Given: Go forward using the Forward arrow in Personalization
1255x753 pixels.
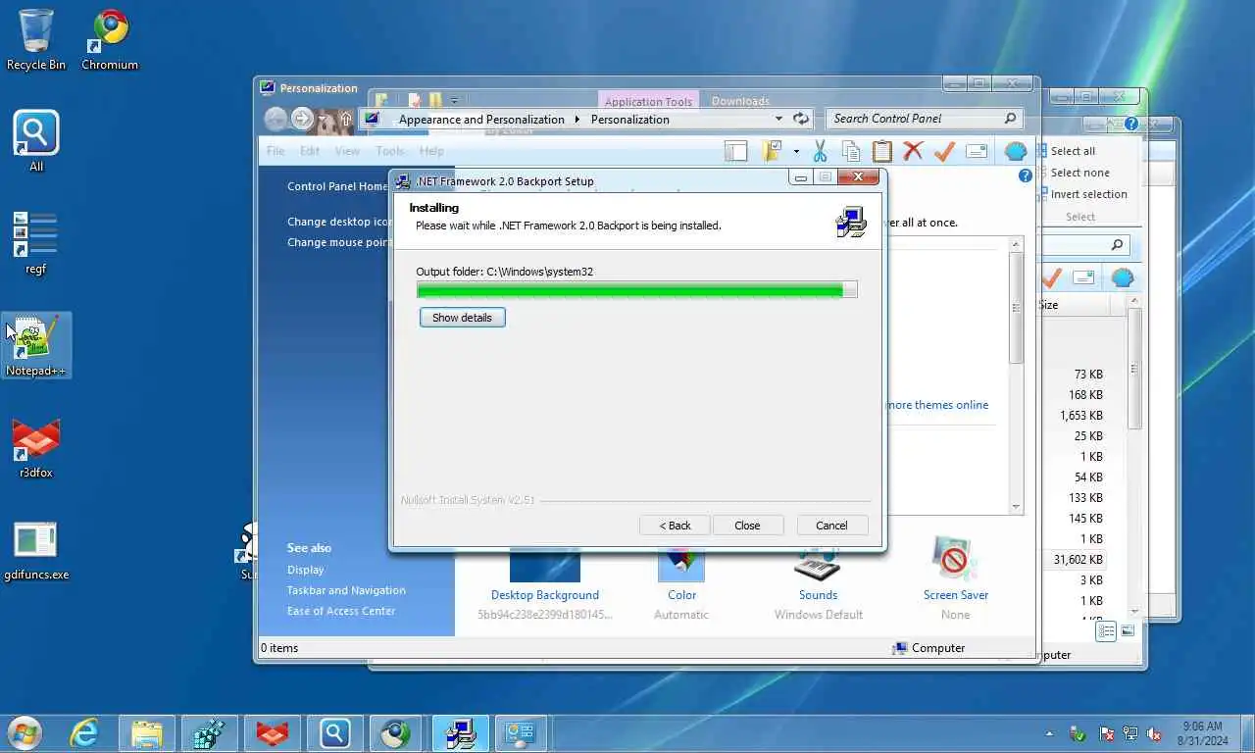Looking at the screenshot, I should point(302,119).
